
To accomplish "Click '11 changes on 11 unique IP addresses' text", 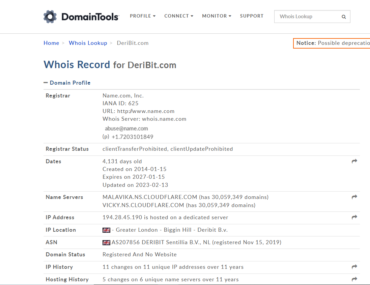I will click(154, 267).
